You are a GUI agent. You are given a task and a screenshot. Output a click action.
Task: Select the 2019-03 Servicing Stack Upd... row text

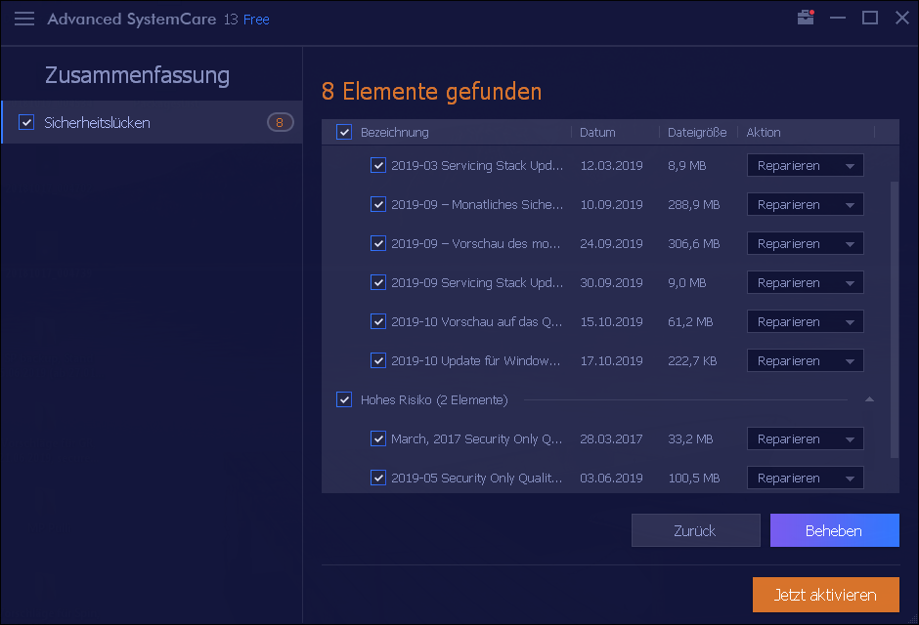click(x=477, y=166)
